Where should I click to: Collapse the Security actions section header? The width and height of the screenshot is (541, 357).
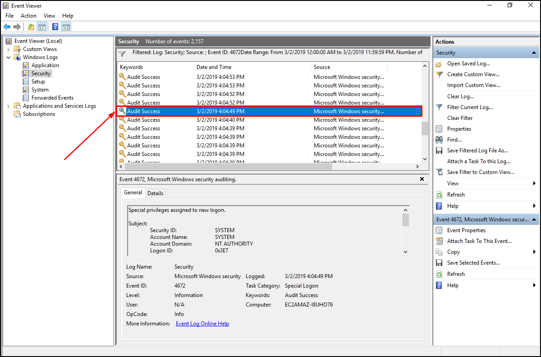[534, 53]
